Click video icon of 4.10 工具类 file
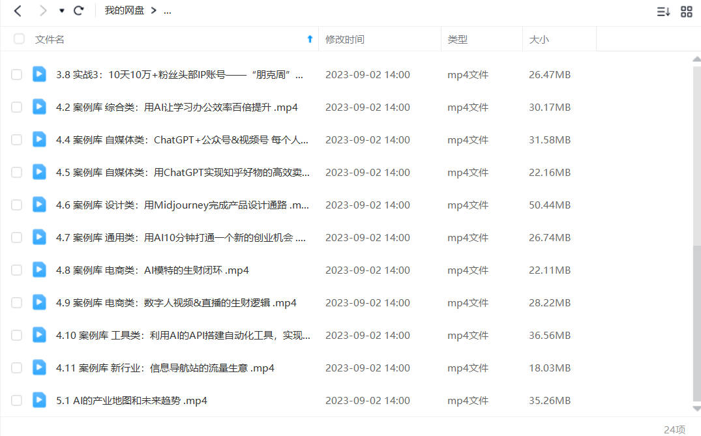 39,335
